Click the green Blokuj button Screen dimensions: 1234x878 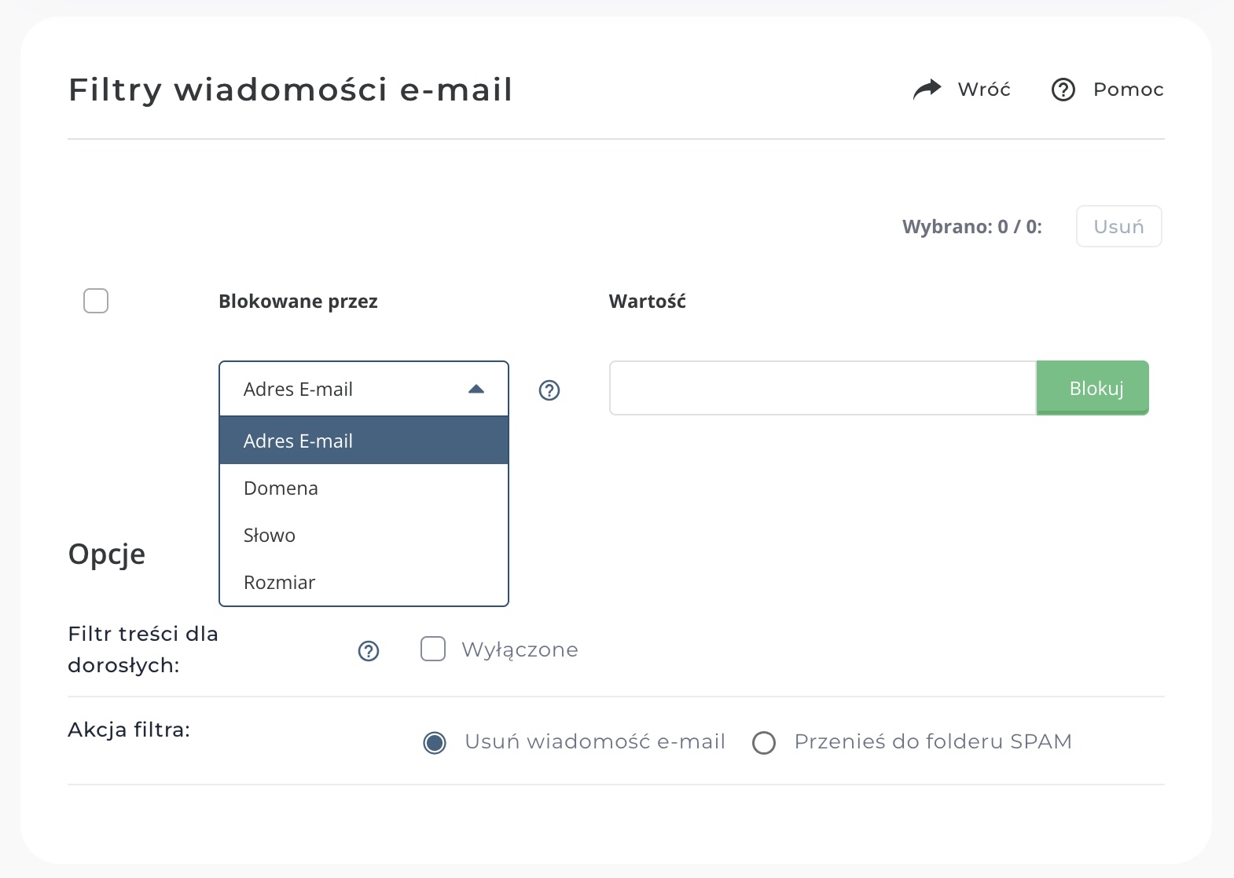click(x=1093, y=387)
